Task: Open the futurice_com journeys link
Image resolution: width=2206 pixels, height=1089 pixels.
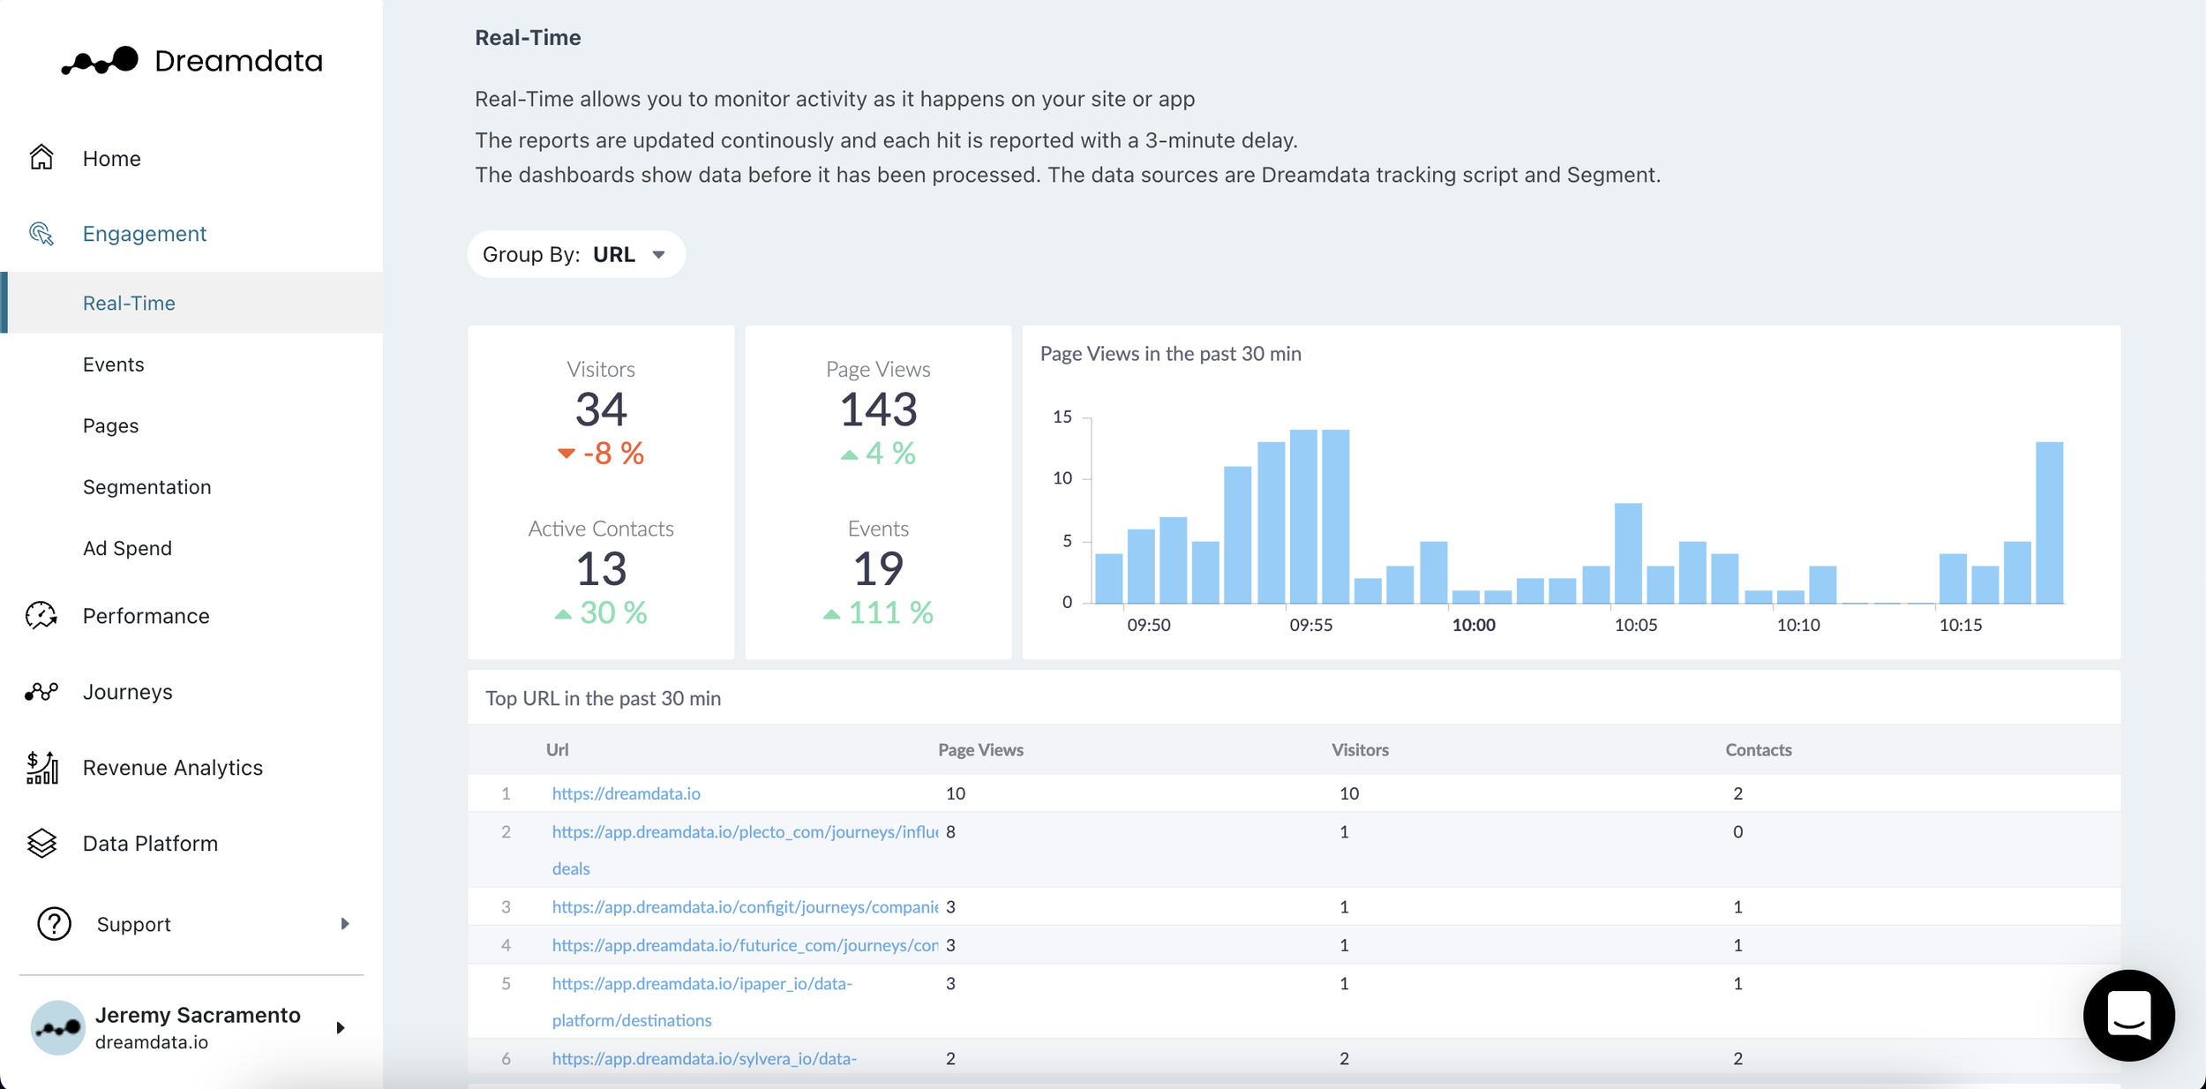Action: (x=744, y=945)
